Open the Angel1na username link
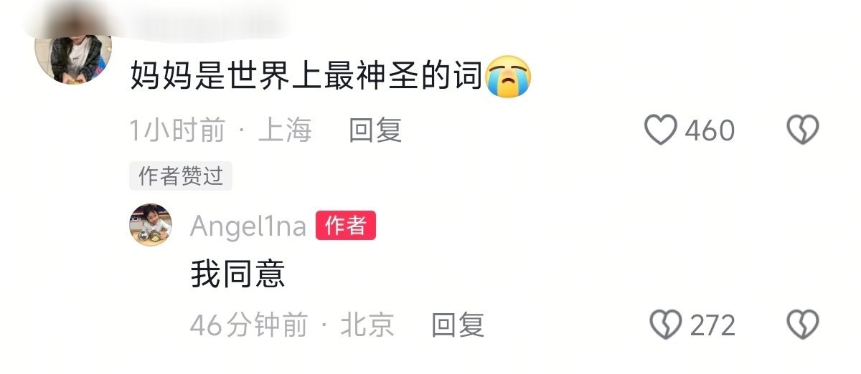The width and height of the screenshot is (861, 374). (248, 226)
